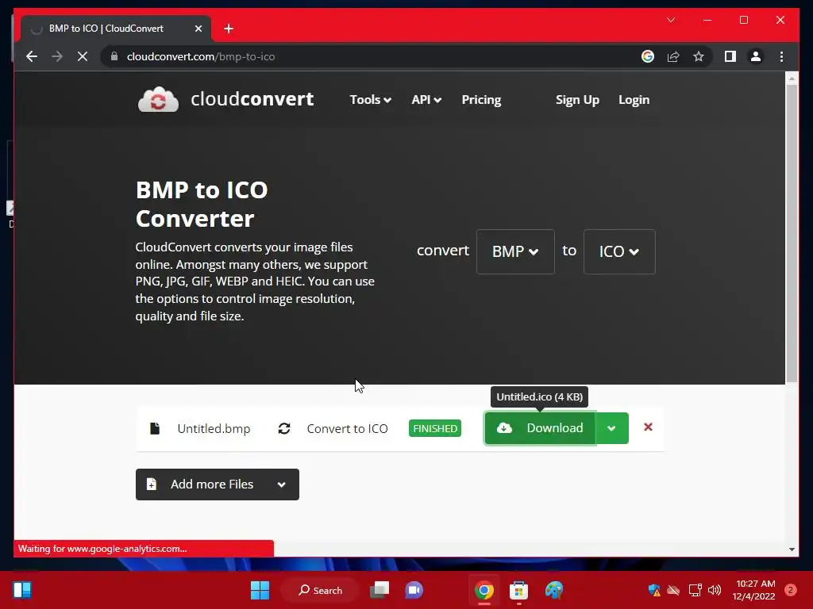The width and height of the screenshot is (813, 609).
Task: Click the Windows Security tray icon
Action: tap(654, 590)
